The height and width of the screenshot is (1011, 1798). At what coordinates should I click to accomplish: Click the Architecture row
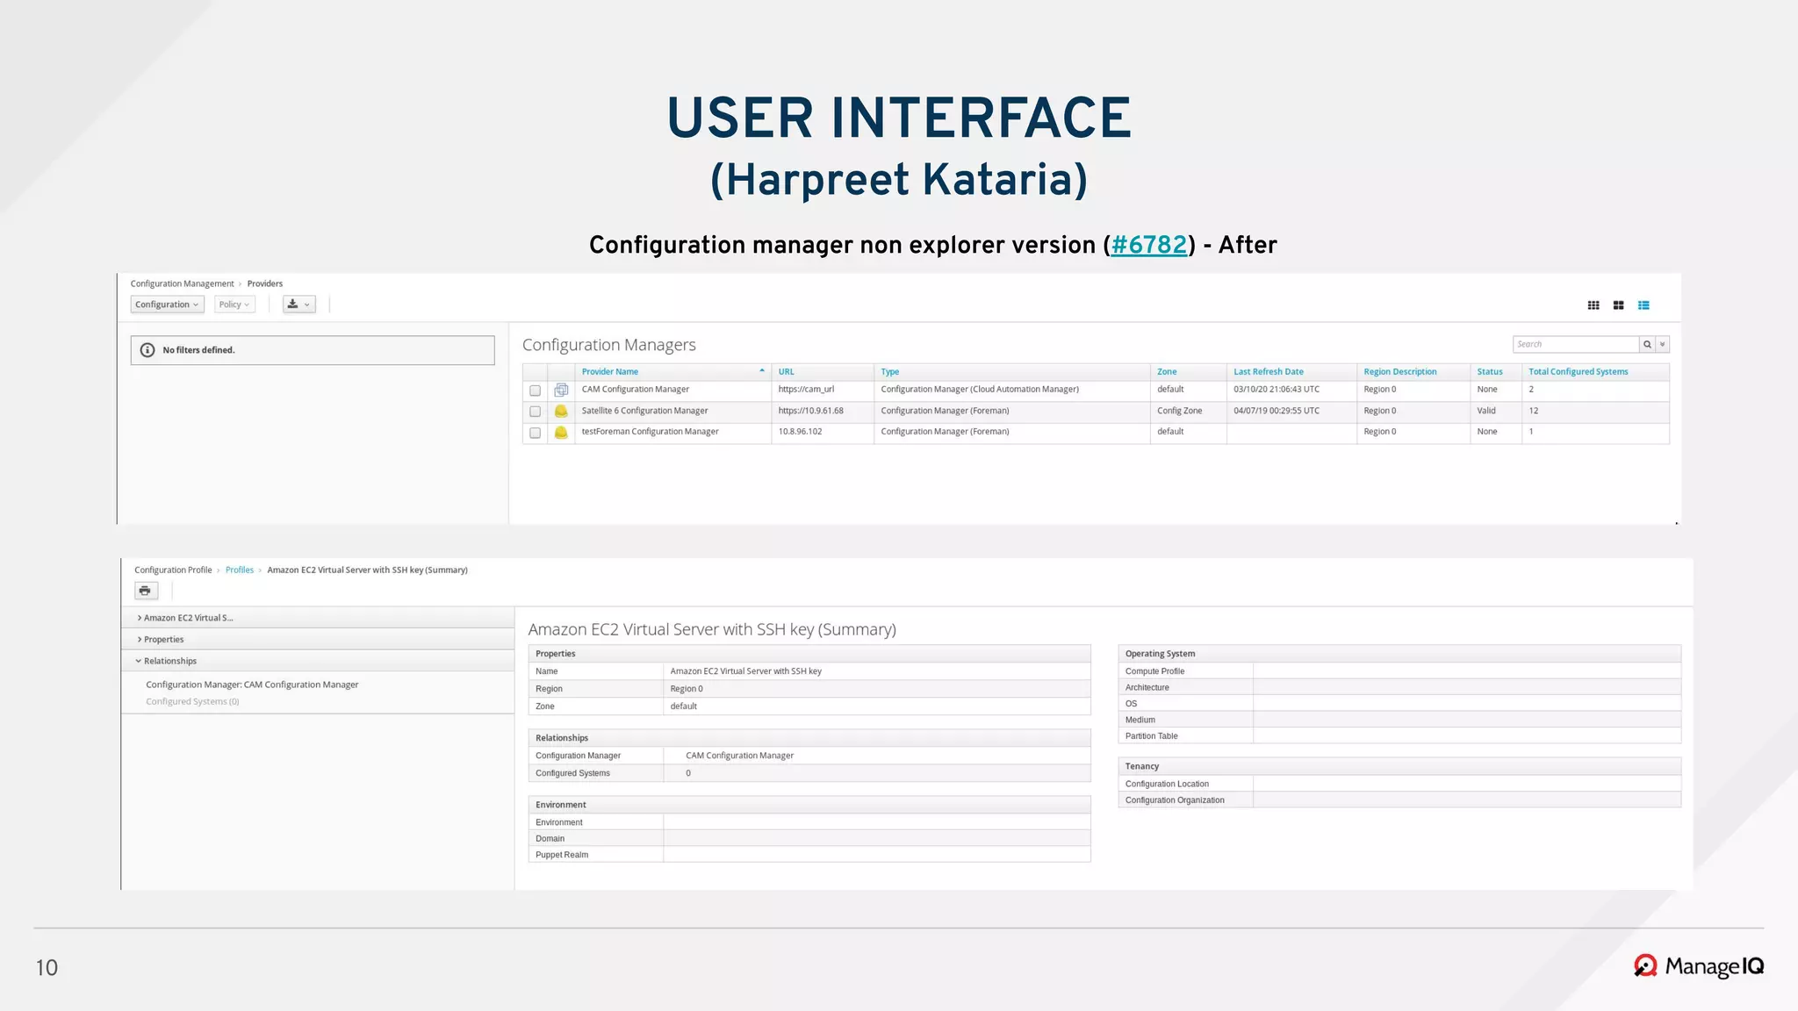point(1399,688)
